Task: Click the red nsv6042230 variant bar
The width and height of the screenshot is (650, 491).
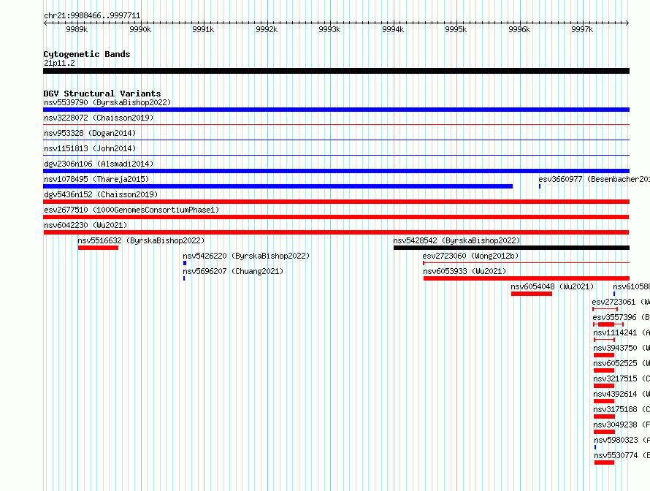Action: tap(336, 232)
